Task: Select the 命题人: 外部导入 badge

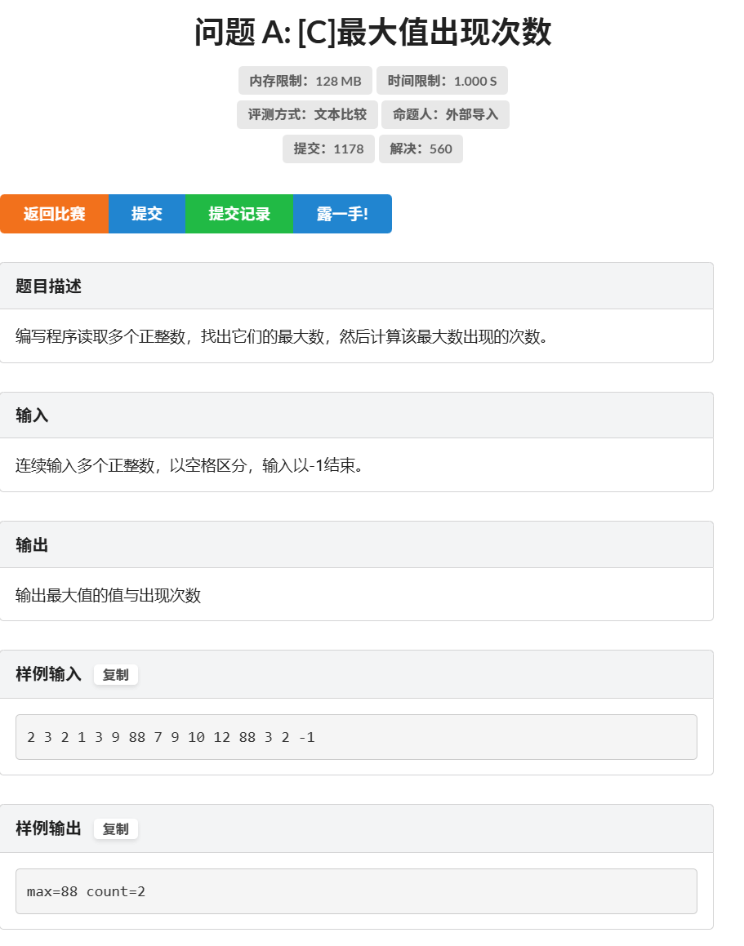Action: coord(446,114)
